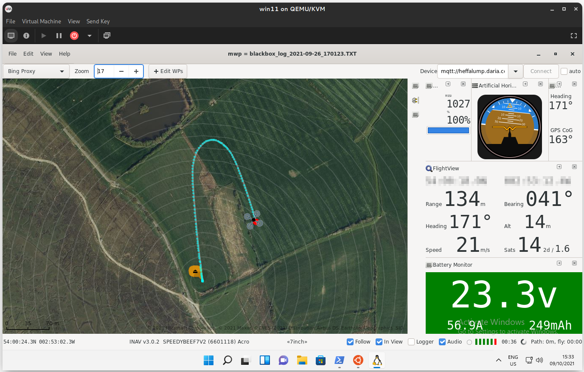The width and height of the screenshot is (584, 372).
Task: Click the plug icon in dock sidebar
Action: 416,100
